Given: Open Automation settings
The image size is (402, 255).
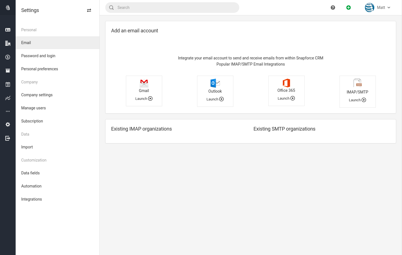Looking at the screenshot, I should [x=58, y=186].
